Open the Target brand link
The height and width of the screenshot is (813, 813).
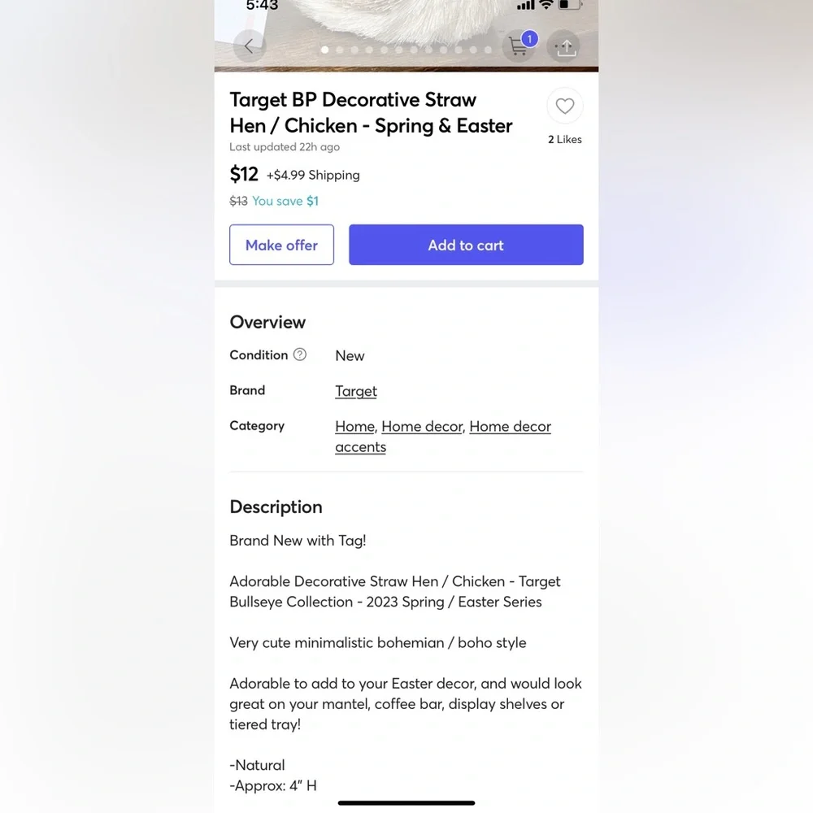click(x=356, y=391)
